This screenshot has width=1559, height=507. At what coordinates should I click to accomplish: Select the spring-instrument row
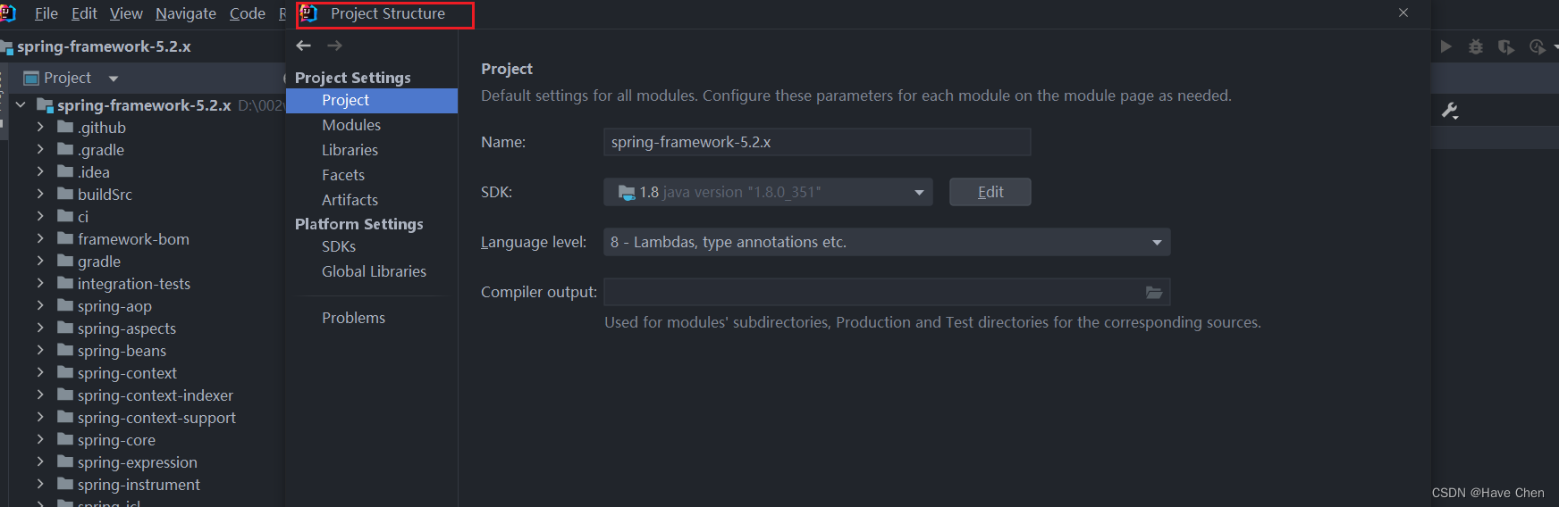[x=147, y=484]
